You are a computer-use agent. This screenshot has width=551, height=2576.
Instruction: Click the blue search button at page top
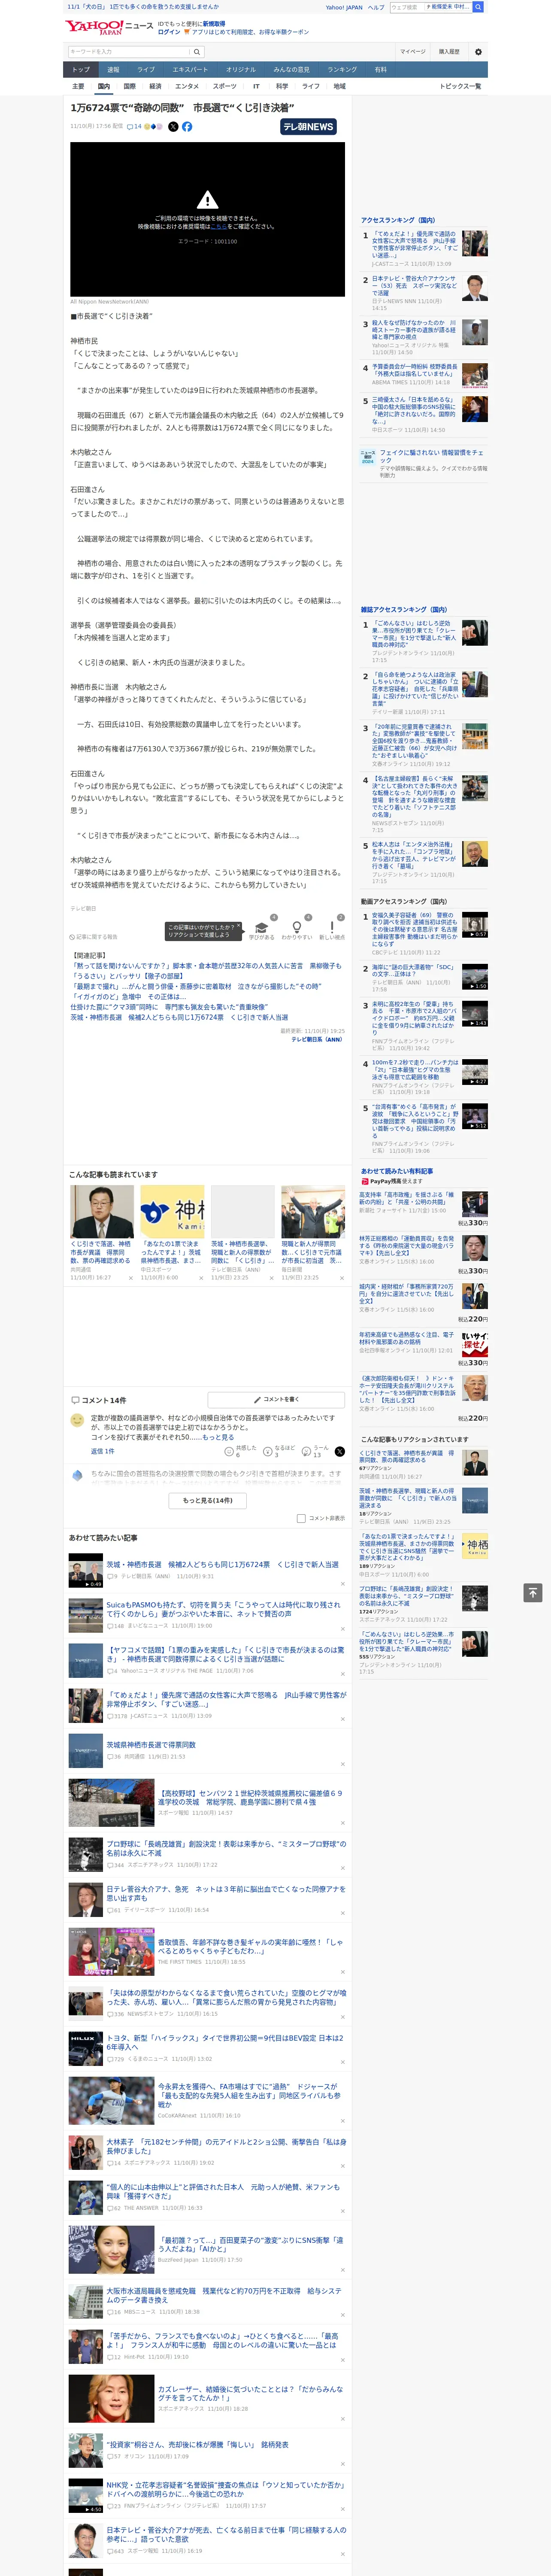click(x=478, y=7)
